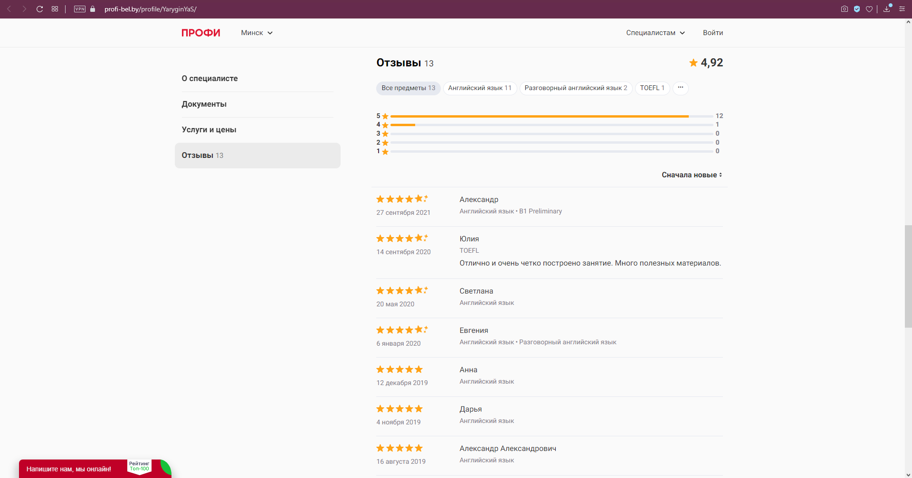
Task: Click reviewer name Дарья
Action: coord(471,409)
